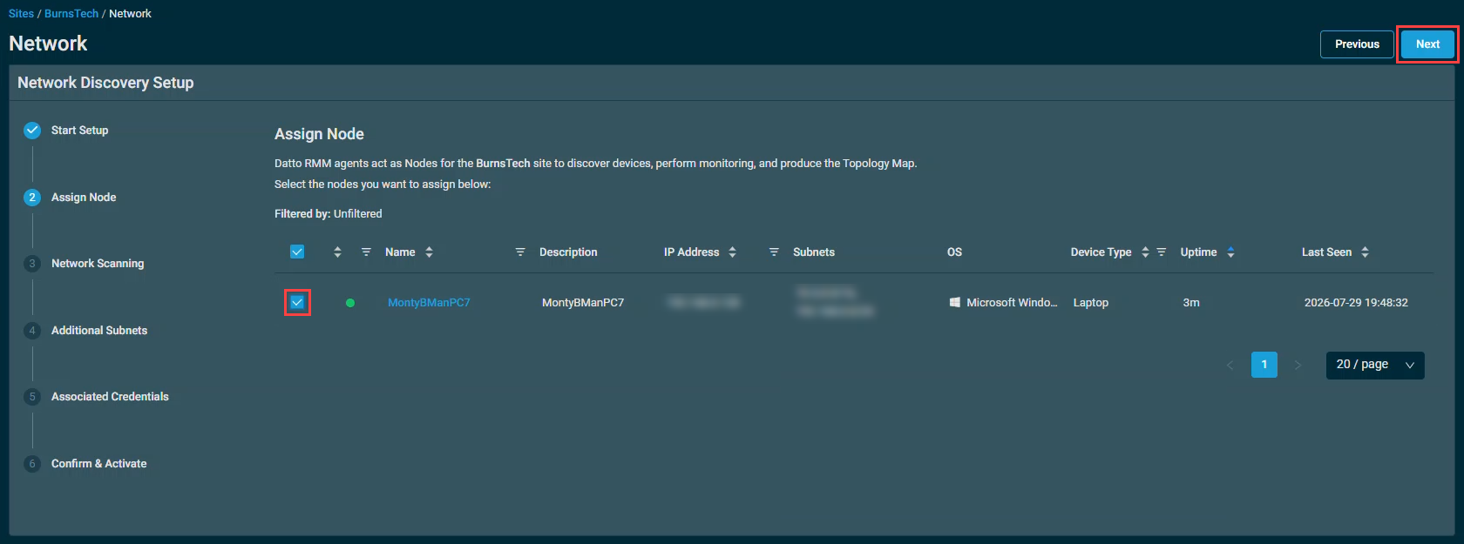Screen dimensions: 1464x544
Task: Click the Next button
Action: pos(1427,44)
